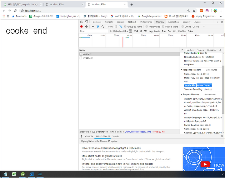Click the Instagram extension icon
225x195 pixels.
(x=207, y=11)
